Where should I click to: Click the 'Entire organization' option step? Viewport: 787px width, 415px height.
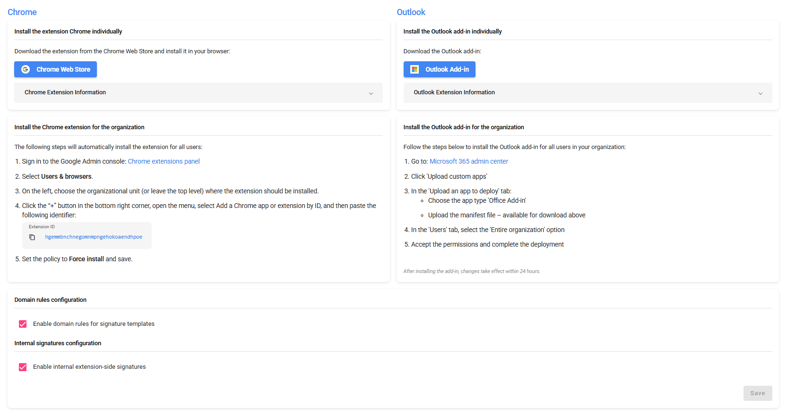pos(488,230)
